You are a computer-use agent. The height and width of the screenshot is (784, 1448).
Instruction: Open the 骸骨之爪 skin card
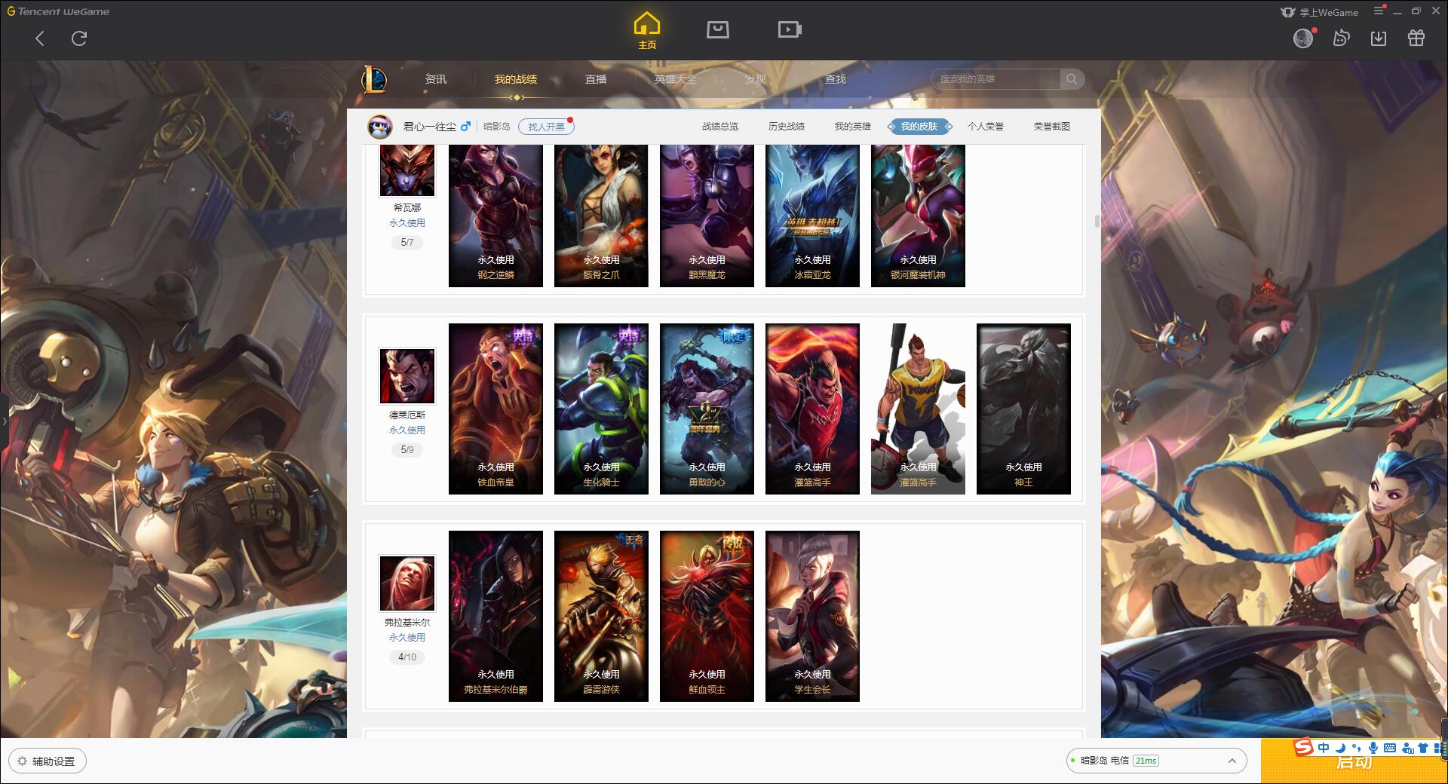[x=601, y=216]
